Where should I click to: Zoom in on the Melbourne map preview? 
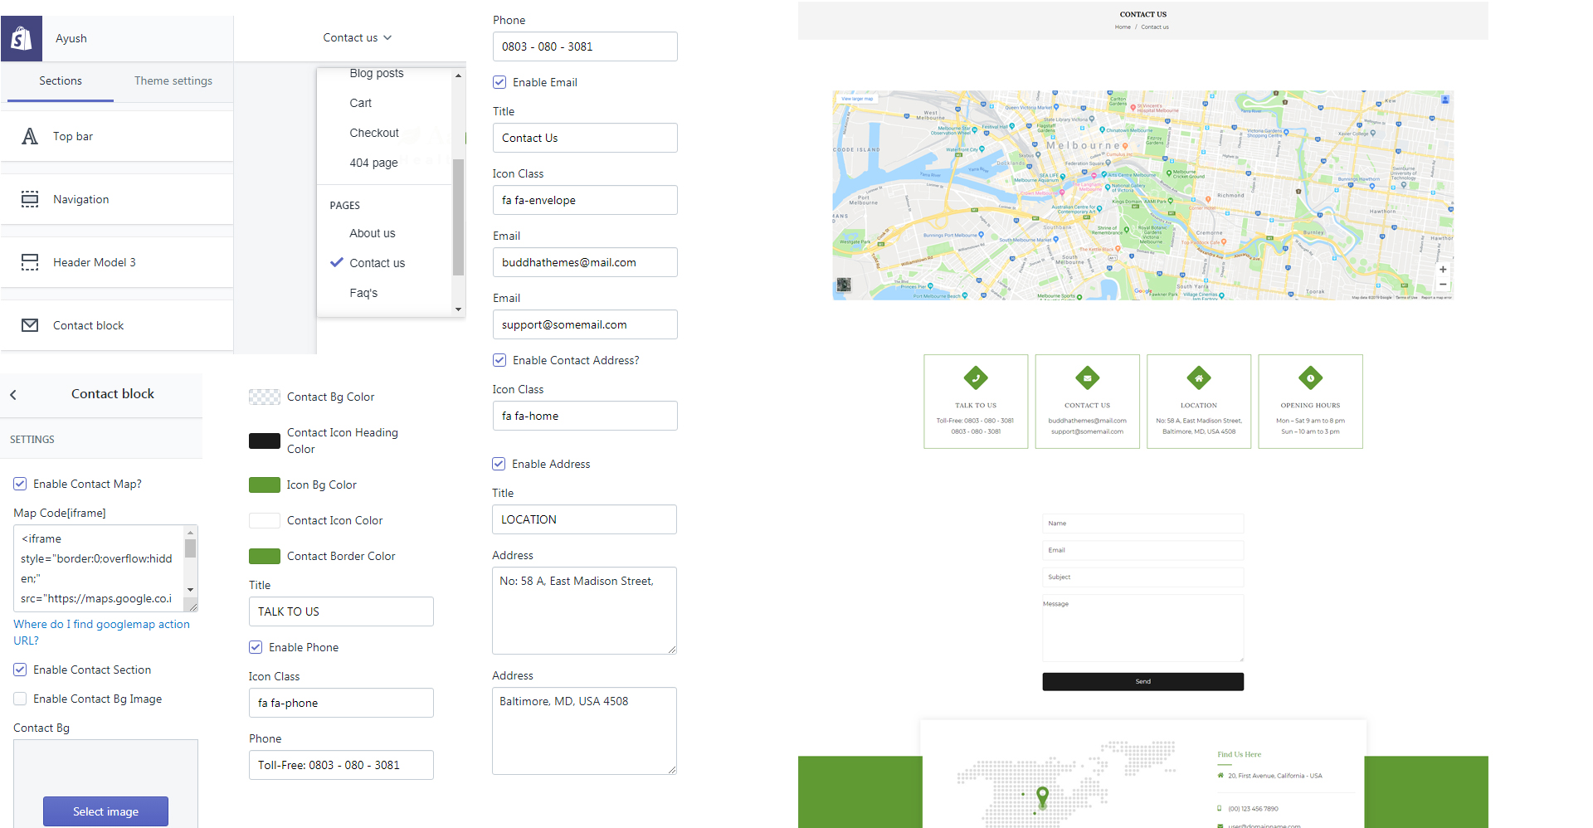pyautogui.click(x=1443, y=270)
